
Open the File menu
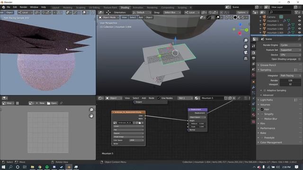coord(9,7)
